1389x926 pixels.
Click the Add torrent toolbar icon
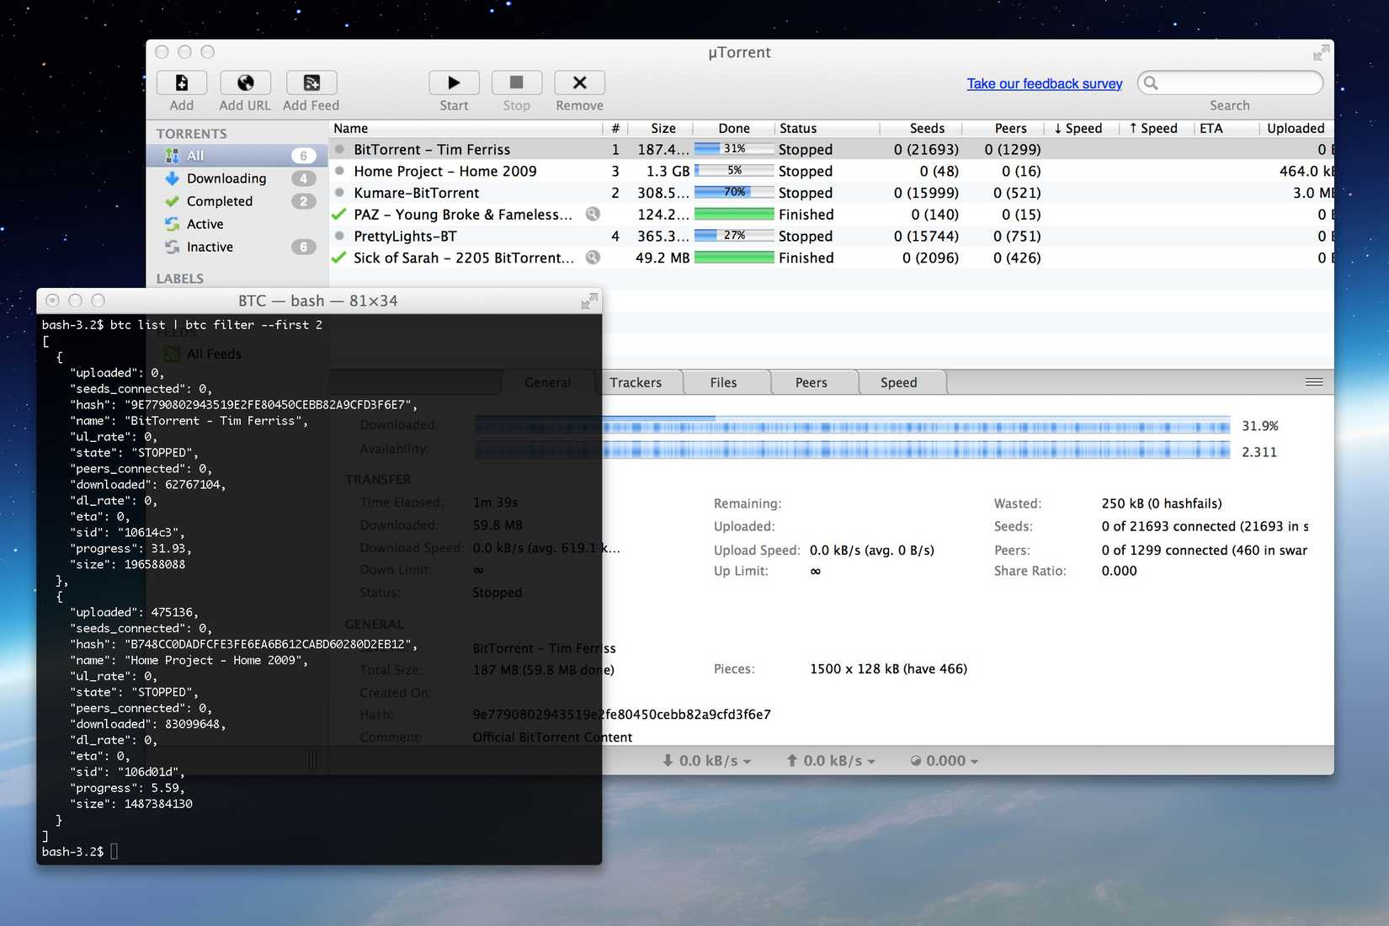(181, 82)
